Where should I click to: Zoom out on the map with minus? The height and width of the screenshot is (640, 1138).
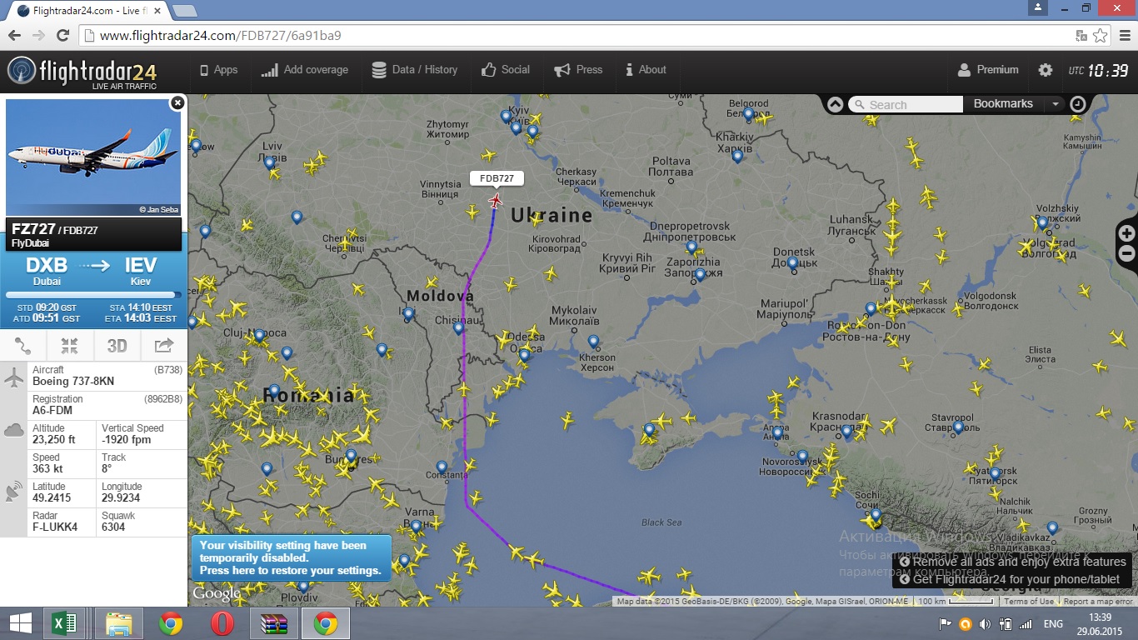pyautogui.click(x=1126, y=253)
